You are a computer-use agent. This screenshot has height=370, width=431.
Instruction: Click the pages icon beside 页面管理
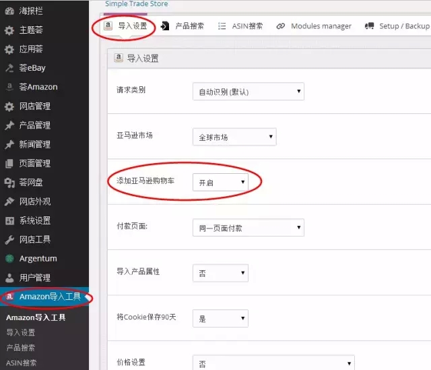9,163
